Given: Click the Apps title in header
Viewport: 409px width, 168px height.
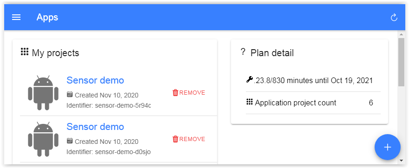Looking at the screenshot, I should (47, 18).
